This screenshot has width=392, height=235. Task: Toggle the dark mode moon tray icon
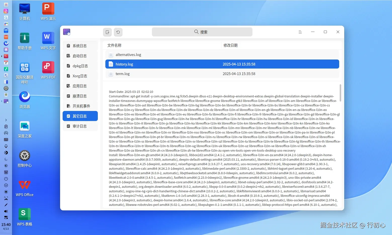coord(6,159)
